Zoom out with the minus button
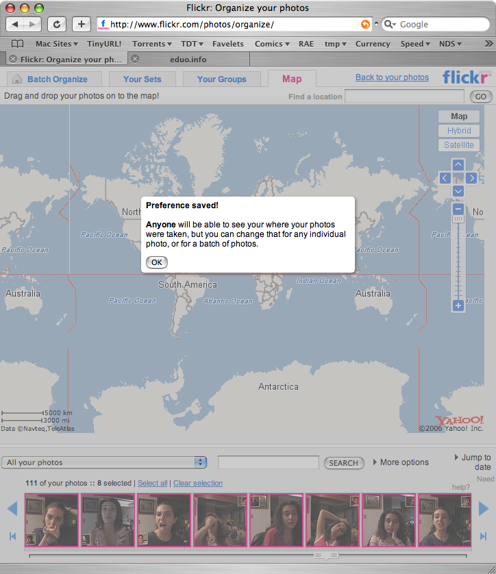 (458, 209)
